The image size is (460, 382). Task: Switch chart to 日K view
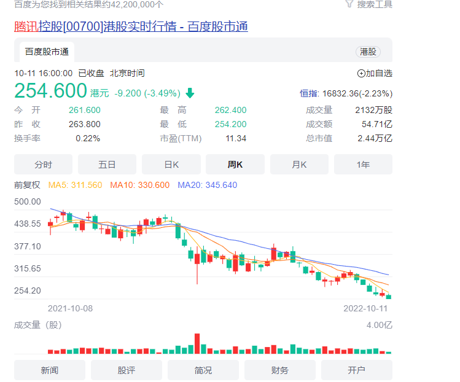point(171,165)
